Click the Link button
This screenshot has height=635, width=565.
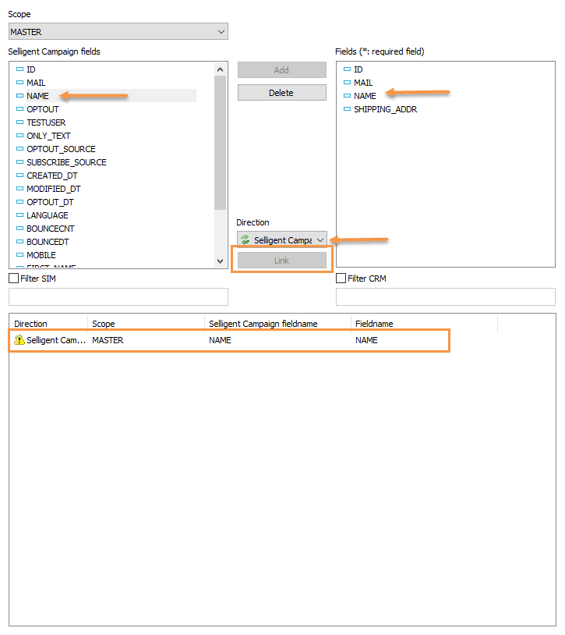pos(282,261)
